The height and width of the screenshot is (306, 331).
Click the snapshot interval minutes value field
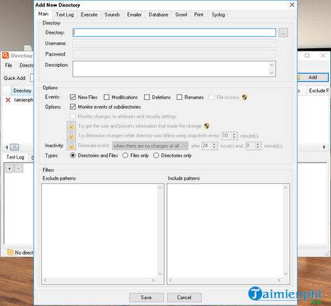226,135
